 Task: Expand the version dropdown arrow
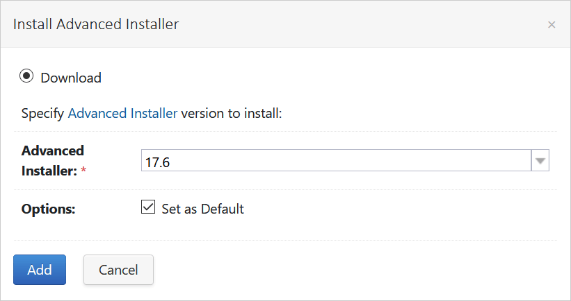540,160
